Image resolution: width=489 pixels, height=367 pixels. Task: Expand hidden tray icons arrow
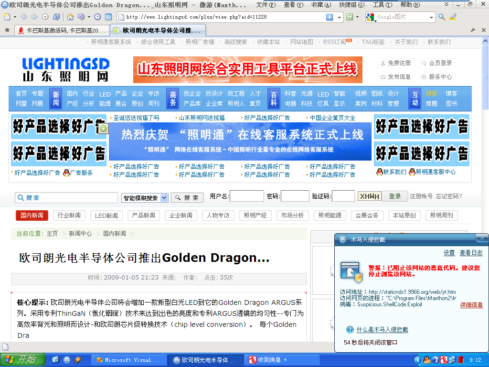pos(417,360)
